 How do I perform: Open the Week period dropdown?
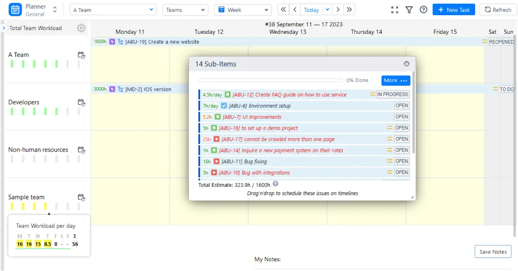coord(243,10)
